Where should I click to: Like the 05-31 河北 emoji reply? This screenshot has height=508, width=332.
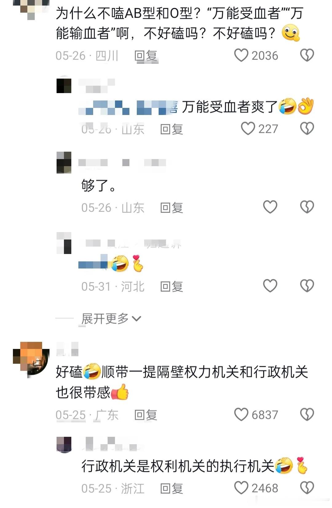point(270,286)
